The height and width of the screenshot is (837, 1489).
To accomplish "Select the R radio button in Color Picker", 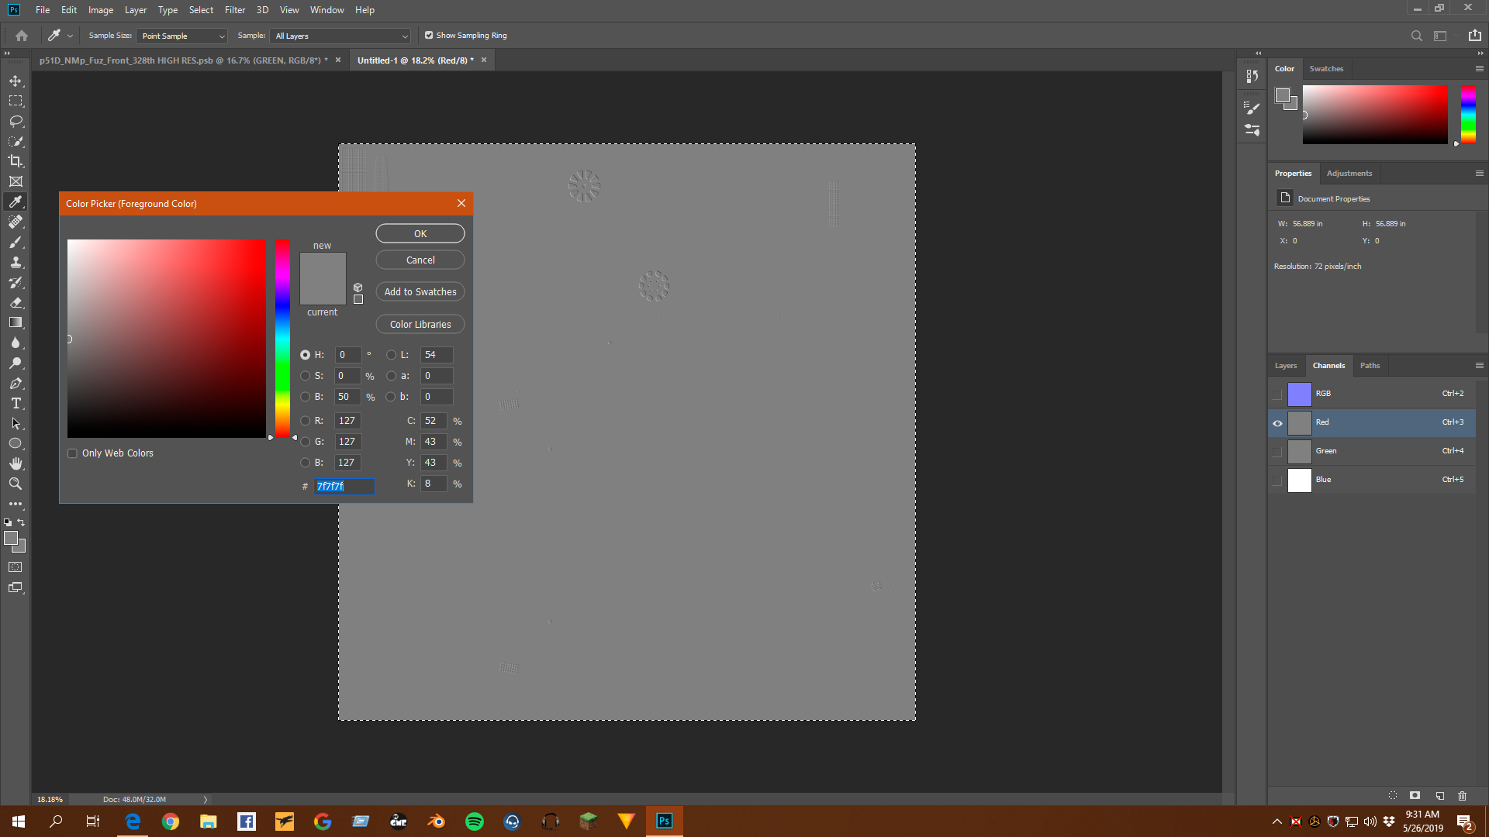I will [x=305, y=421].
